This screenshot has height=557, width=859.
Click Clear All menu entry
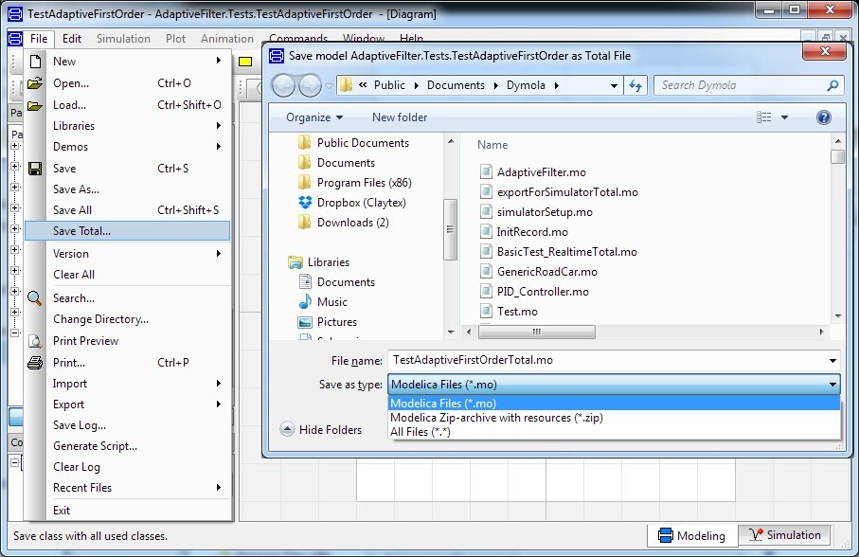[x=127, y=275]
